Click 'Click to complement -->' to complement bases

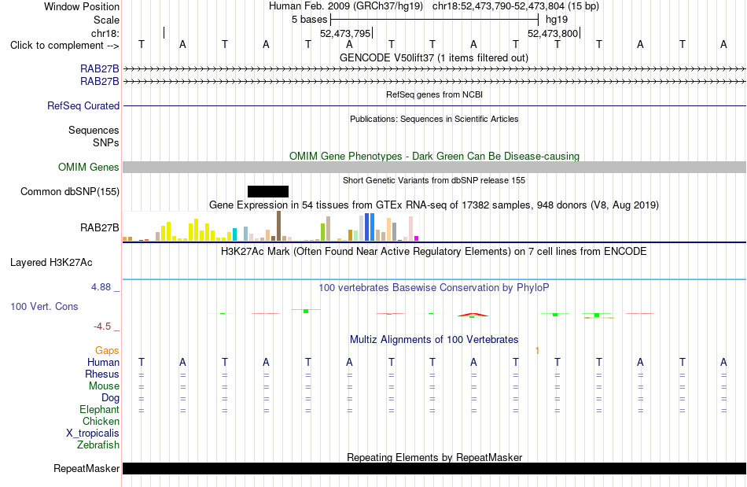(x=64, y=46)
